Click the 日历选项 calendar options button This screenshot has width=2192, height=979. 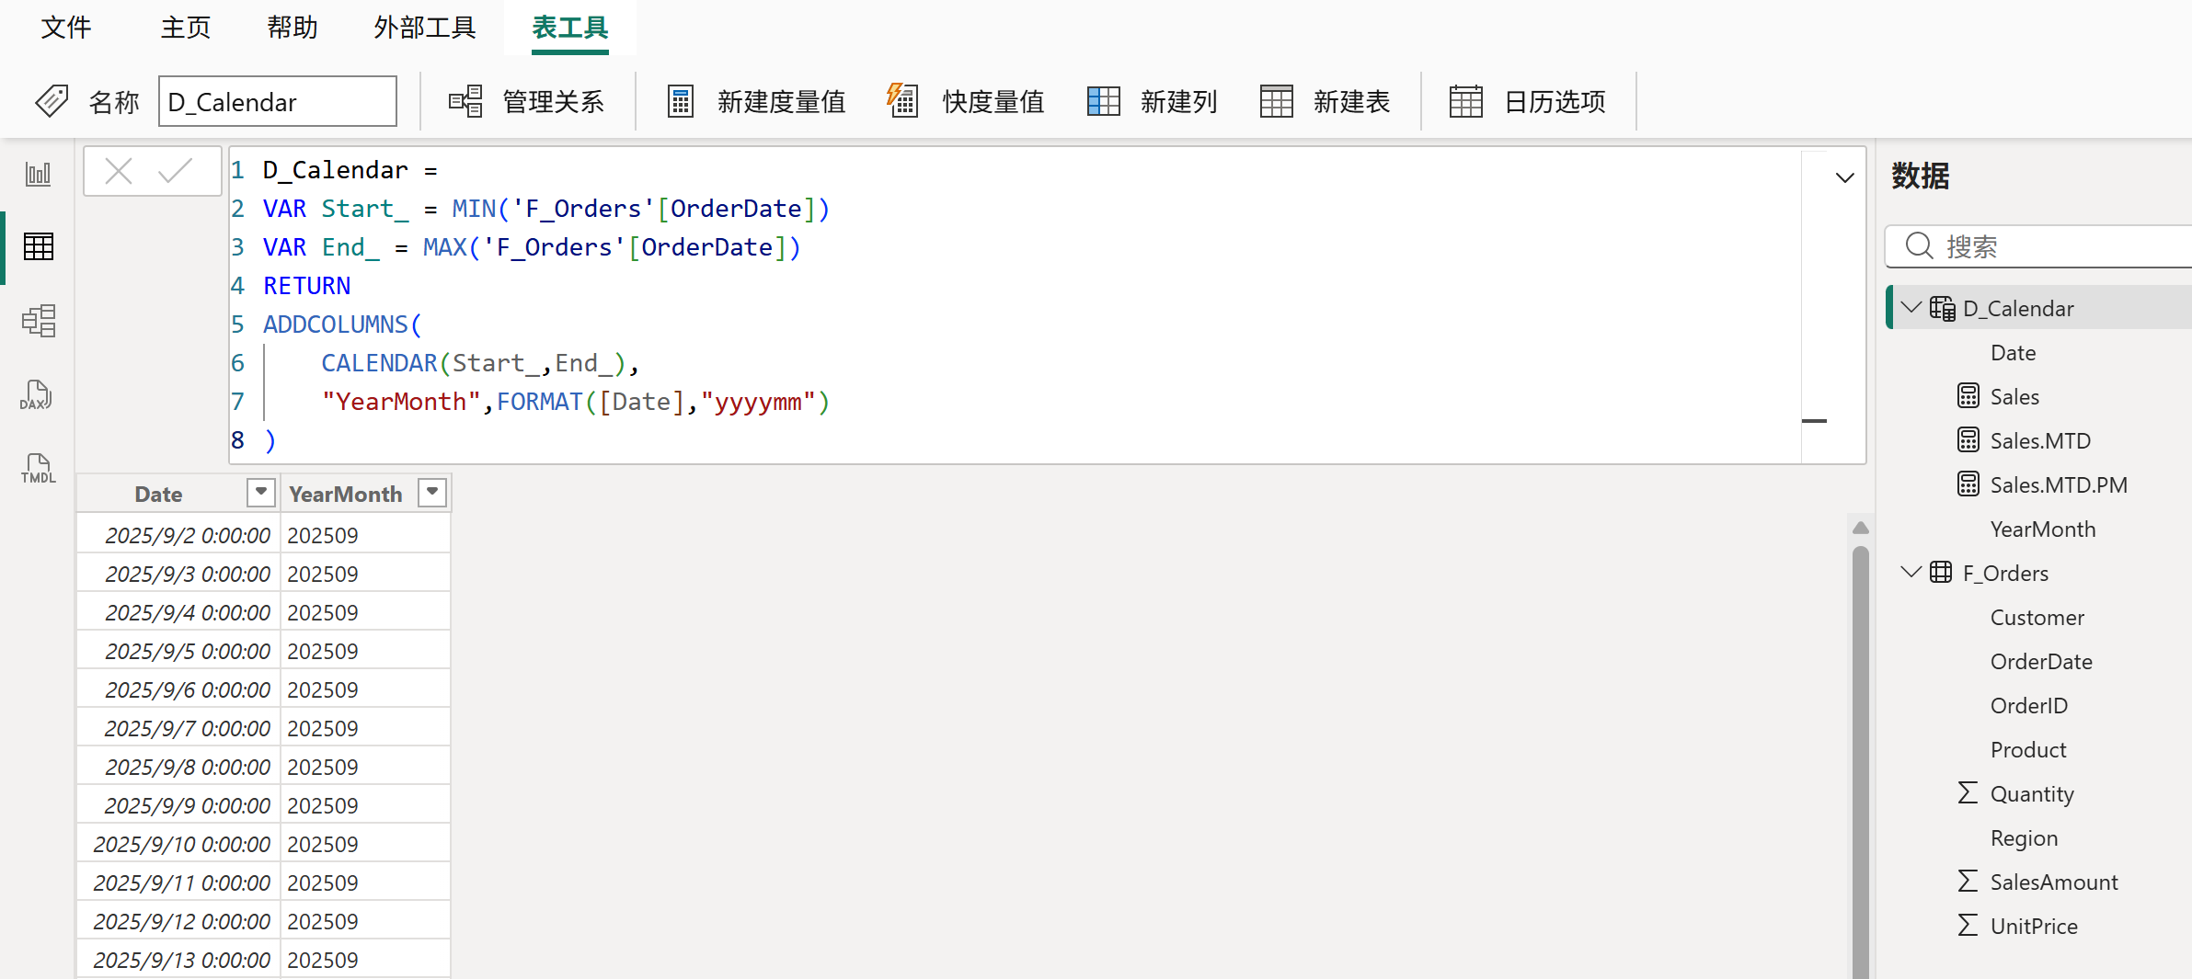1528,102
